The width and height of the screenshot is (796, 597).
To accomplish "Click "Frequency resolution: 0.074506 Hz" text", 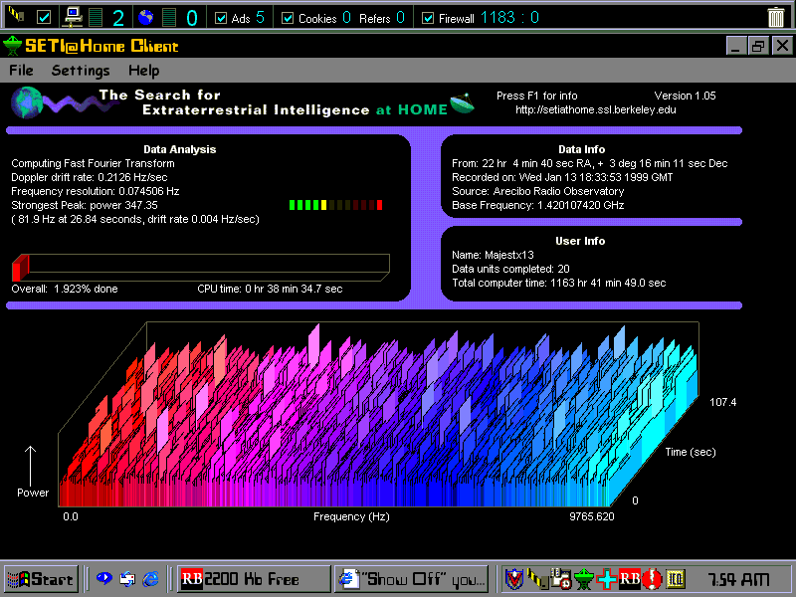I will point(96,191).
